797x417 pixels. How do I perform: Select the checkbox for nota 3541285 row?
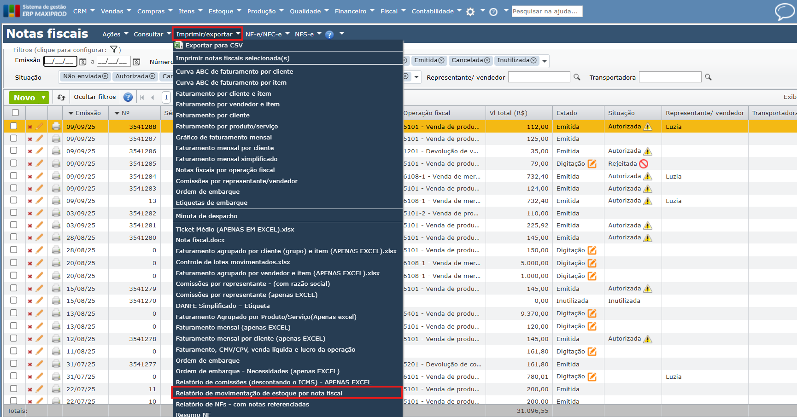pyautogui.click(x=14, y=163)
